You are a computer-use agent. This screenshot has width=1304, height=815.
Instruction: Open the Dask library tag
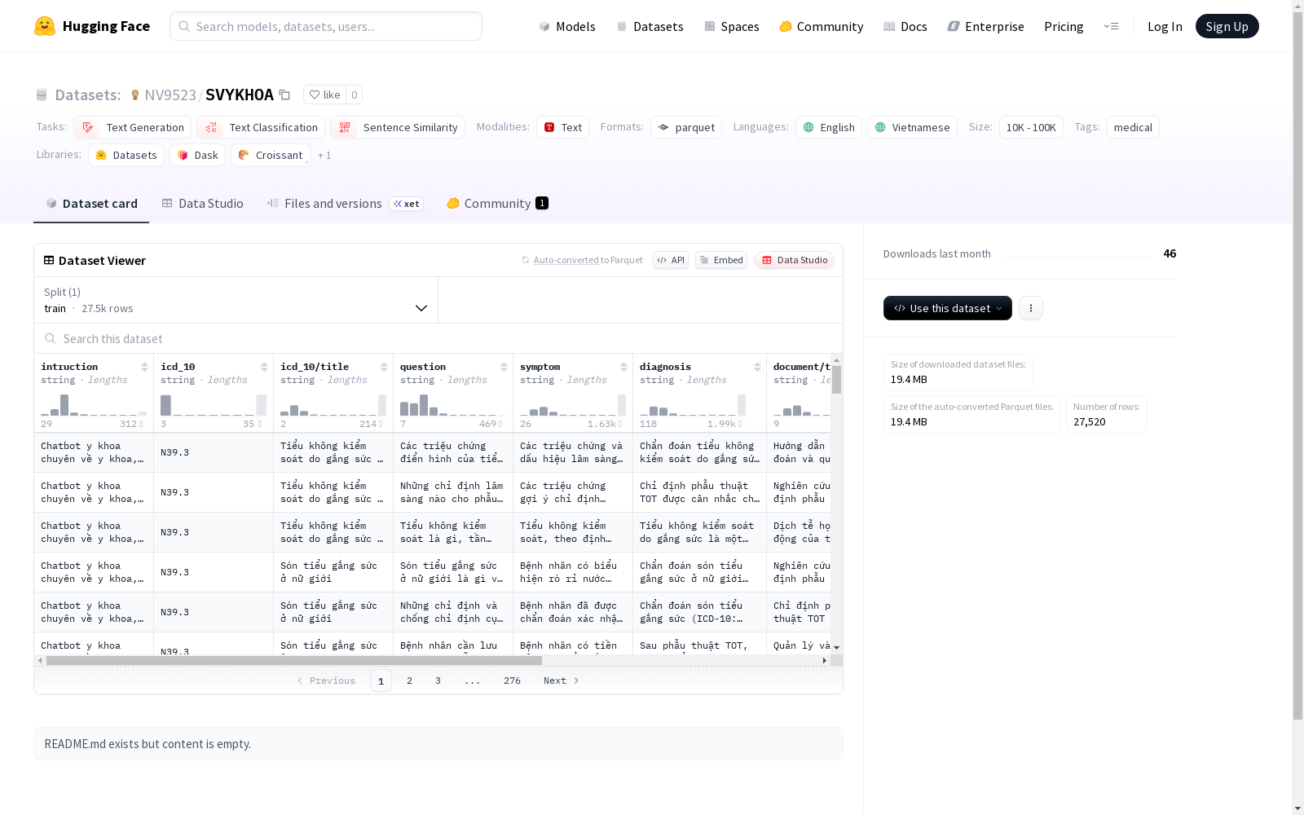click(x=197, y=155)
